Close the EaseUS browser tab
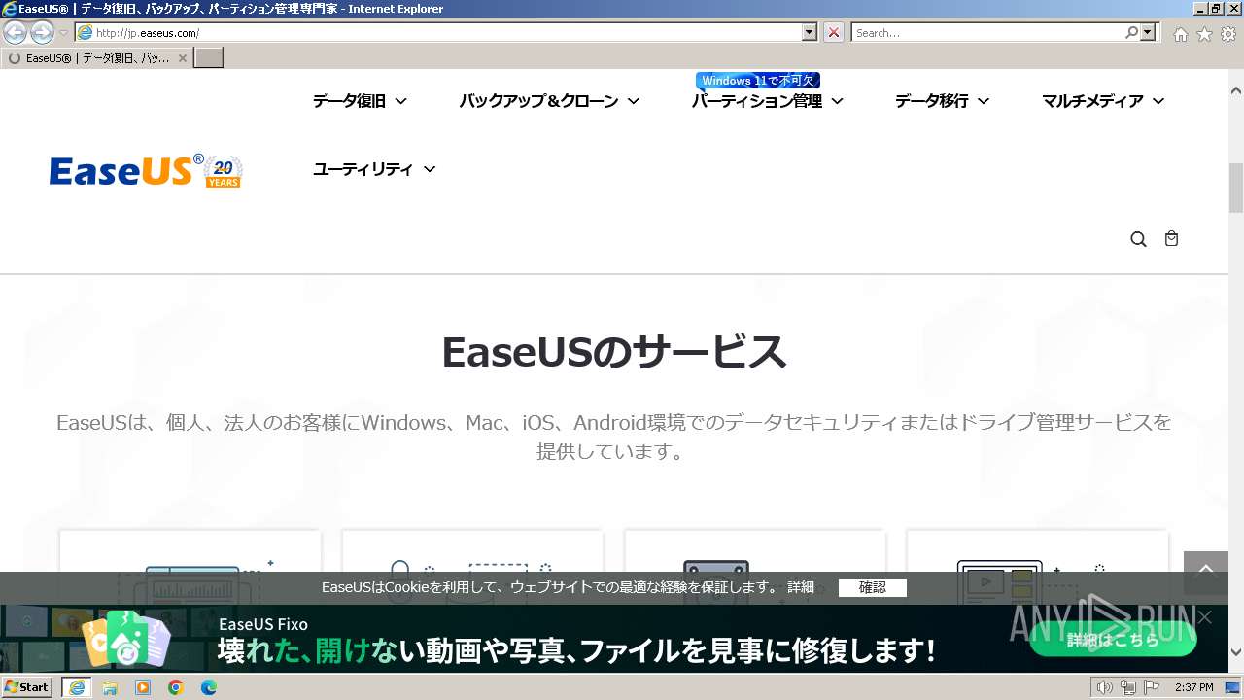The image size is (1244, 700). (x=182, y=58)
